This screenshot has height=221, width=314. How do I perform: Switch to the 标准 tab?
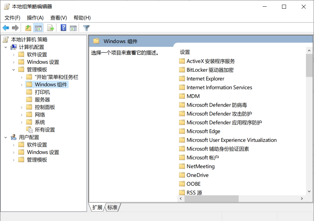tap(112, 207)
